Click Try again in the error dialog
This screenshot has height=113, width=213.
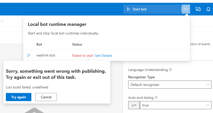pos(19,97)
